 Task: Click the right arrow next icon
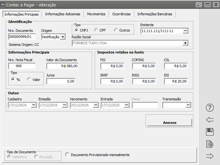tap(210, 156)
